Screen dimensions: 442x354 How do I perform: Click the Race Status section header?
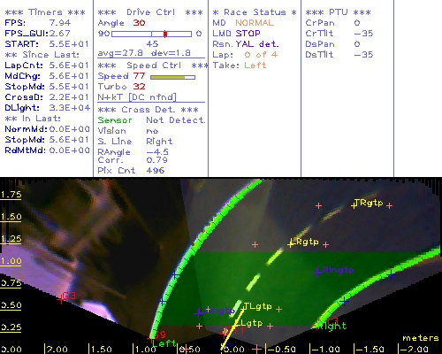(x=255, y=12)
